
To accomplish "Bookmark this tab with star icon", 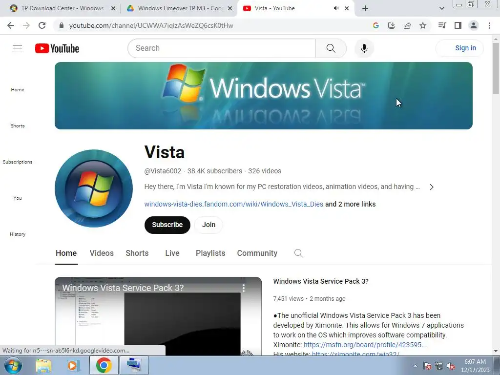I will pos(422,25).
